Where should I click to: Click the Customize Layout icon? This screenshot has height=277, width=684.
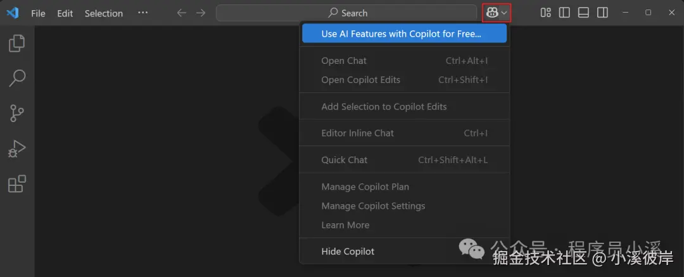(545, 13)
